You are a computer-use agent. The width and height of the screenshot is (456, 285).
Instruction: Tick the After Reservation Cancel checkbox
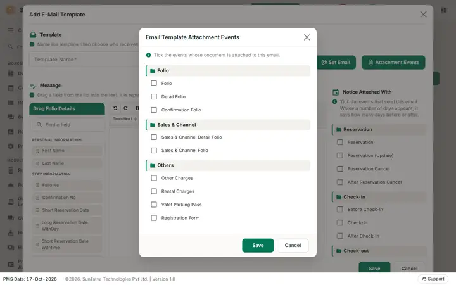(340, 182)
